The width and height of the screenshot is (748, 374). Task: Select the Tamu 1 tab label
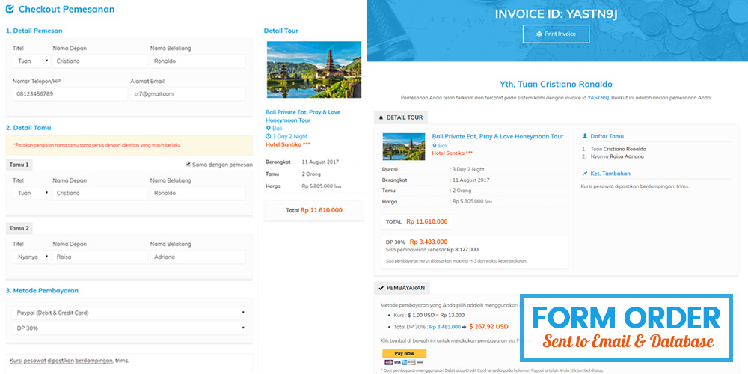[x=19, y=165]
